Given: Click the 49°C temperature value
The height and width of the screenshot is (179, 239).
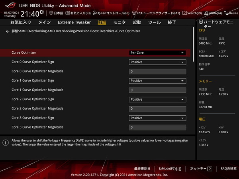Looking at the screenshot, I should 221,43.
